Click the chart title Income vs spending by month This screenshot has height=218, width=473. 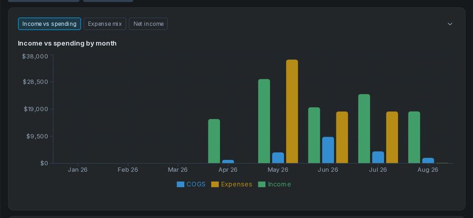coord(67,43)
